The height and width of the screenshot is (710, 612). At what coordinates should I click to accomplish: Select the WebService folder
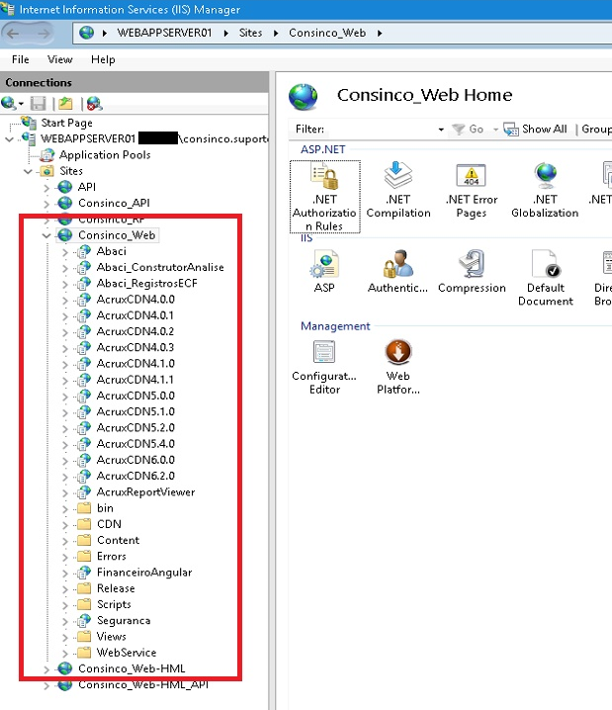coord(127,653)
